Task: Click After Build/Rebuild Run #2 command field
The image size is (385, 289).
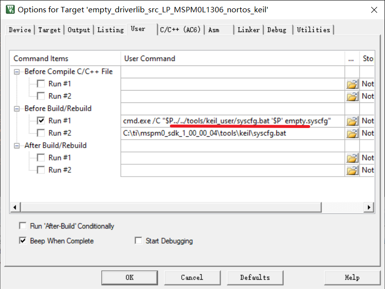Action: (x=233, y=170)
